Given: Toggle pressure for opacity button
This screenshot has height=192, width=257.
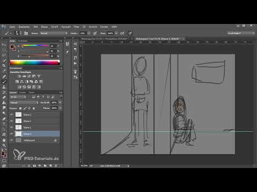Looking at the screenshot, I should [x=95, y=33].
